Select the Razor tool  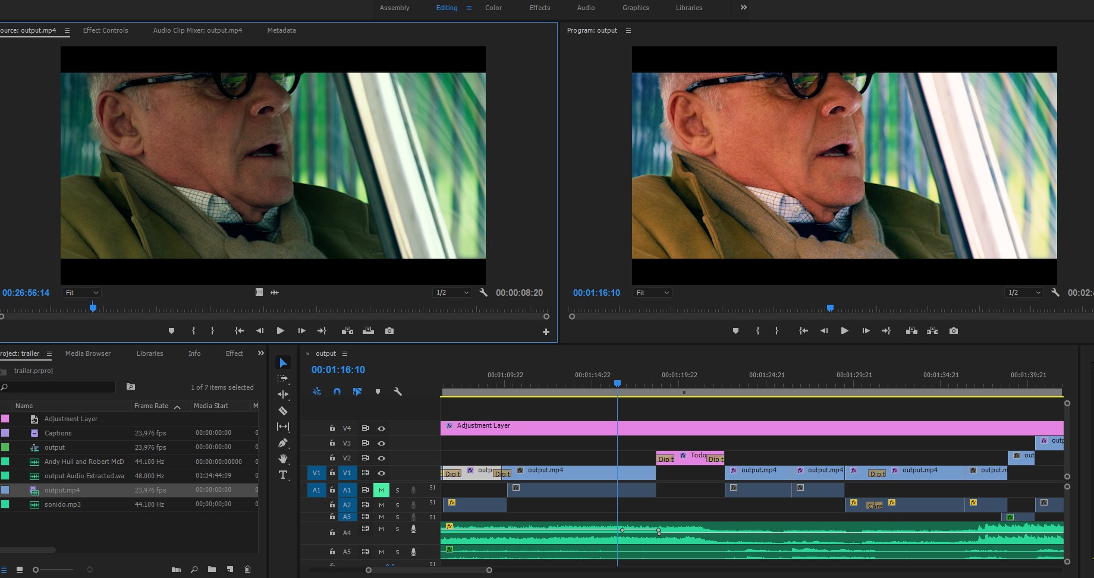coord(283,410)
